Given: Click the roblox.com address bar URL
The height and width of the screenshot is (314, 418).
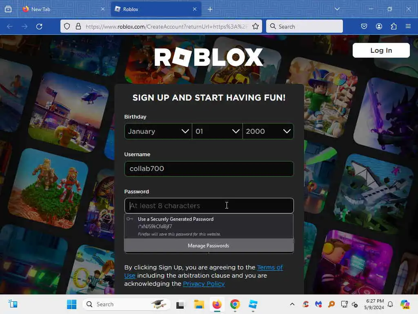Looking at the screenshot, I should coord(167,27).
